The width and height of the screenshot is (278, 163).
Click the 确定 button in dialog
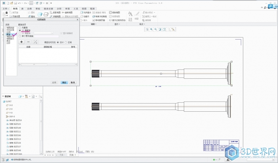64,83
